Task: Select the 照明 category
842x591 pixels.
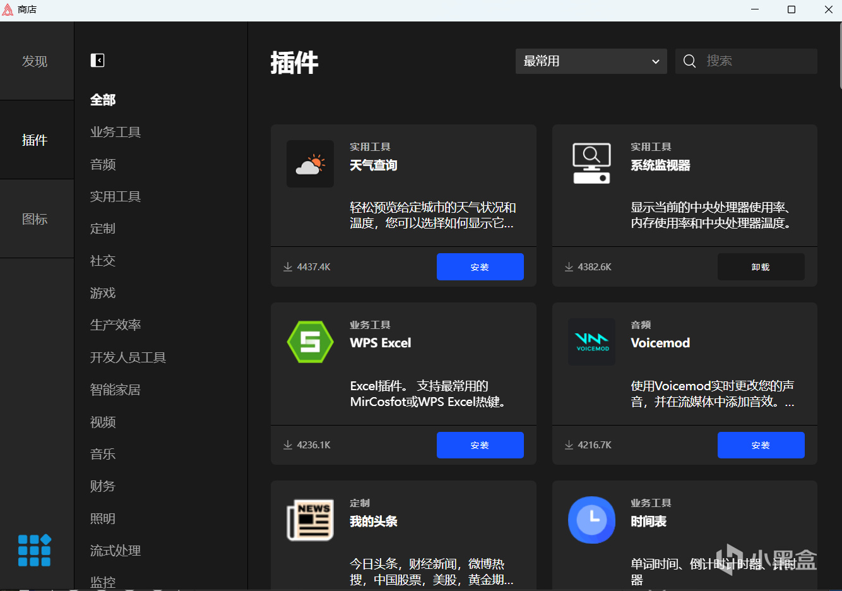Action: pyautogui.click(x=103, y=518)
